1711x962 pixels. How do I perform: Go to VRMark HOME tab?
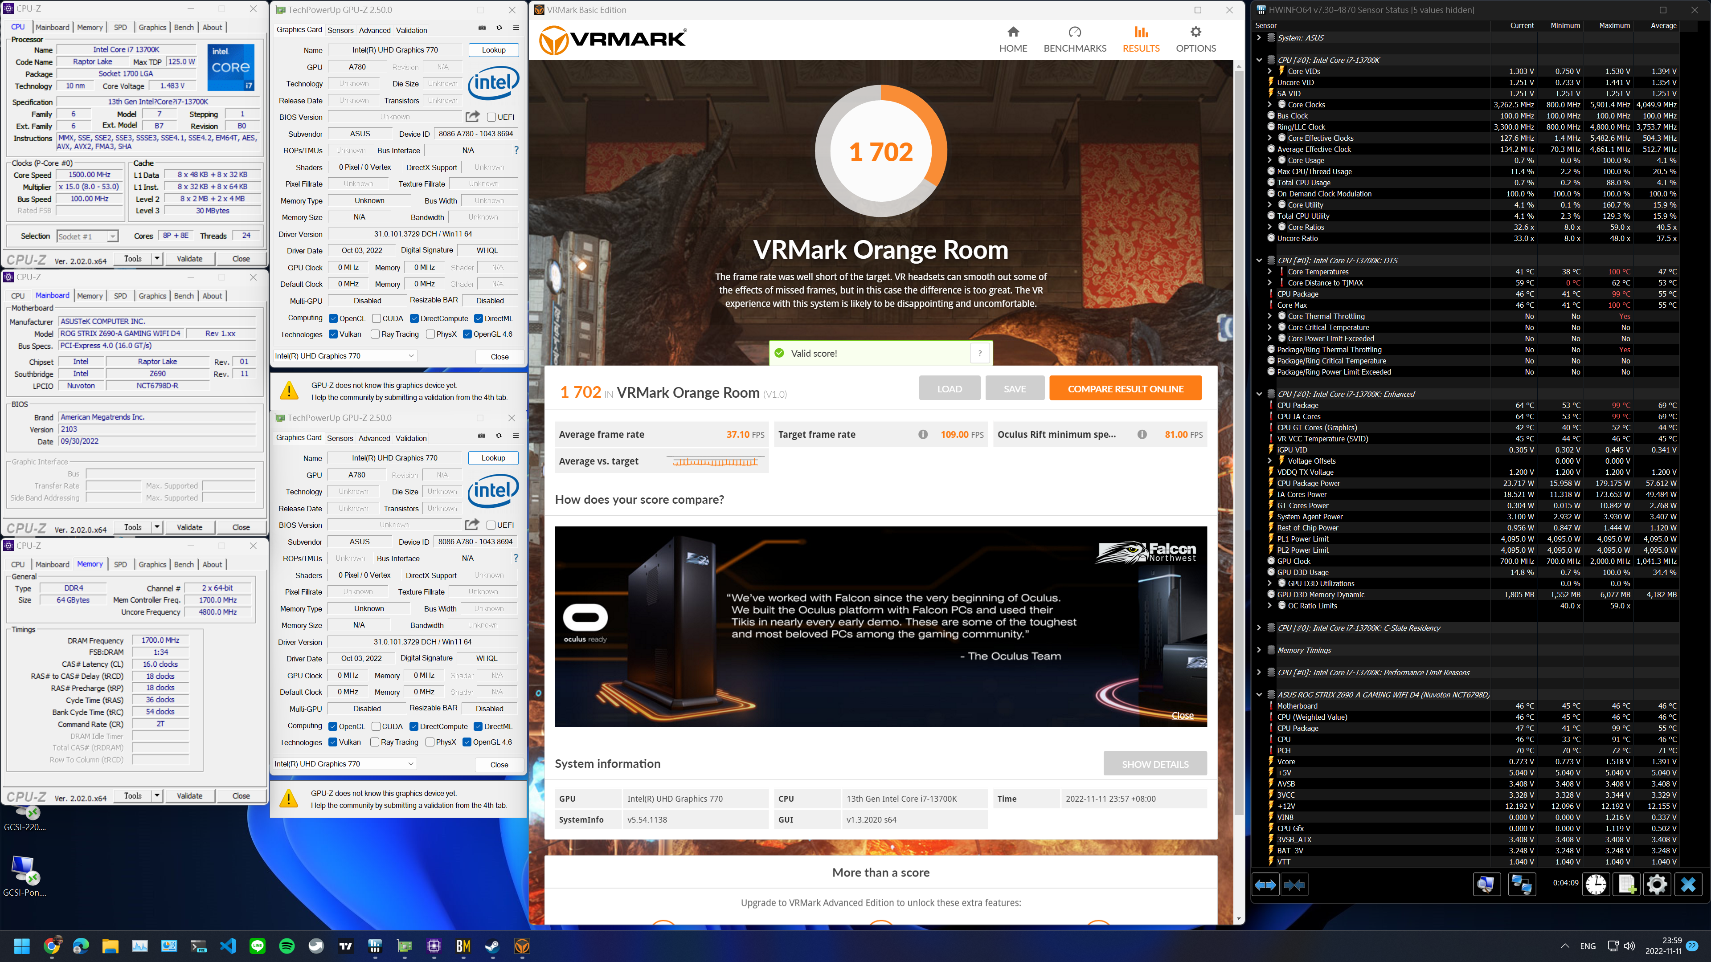[1013, 40]
